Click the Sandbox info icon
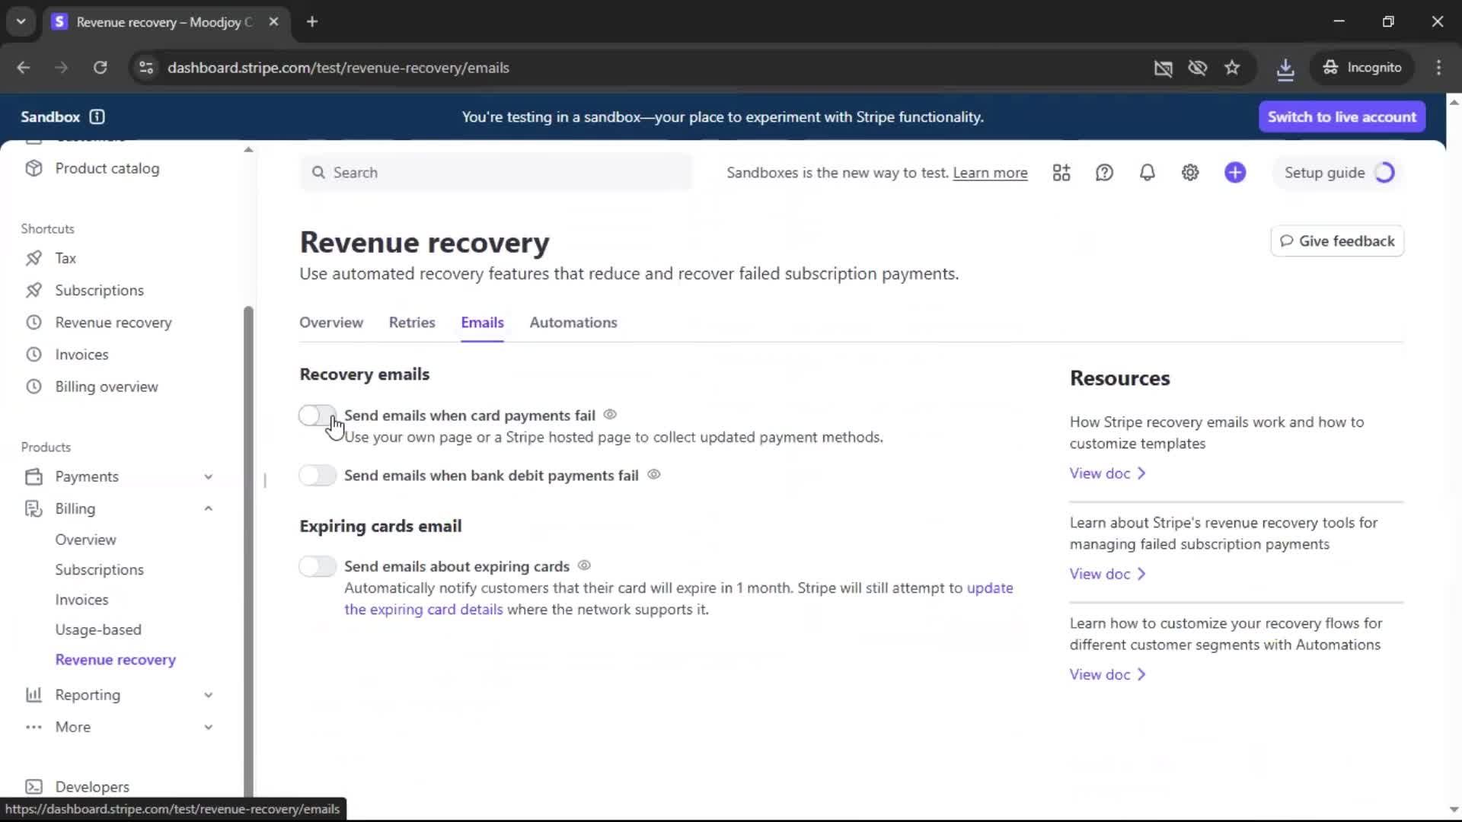Screen dimensions: 1462x822 (97, 116)
